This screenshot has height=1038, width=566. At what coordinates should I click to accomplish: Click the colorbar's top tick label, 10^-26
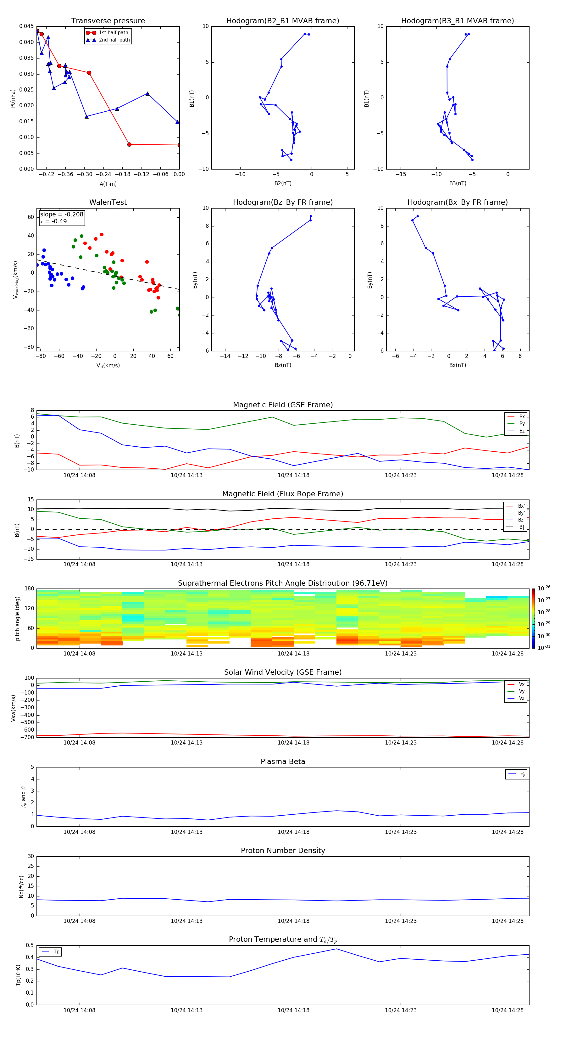pos(544,588)
